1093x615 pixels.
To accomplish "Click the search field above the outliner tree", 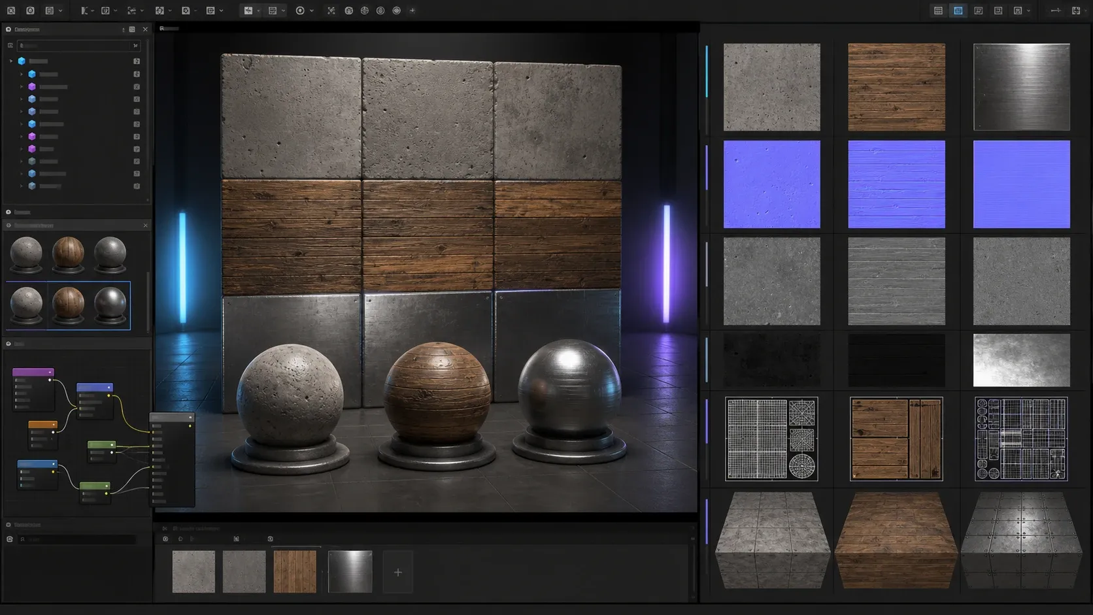I will pos(78,46).
